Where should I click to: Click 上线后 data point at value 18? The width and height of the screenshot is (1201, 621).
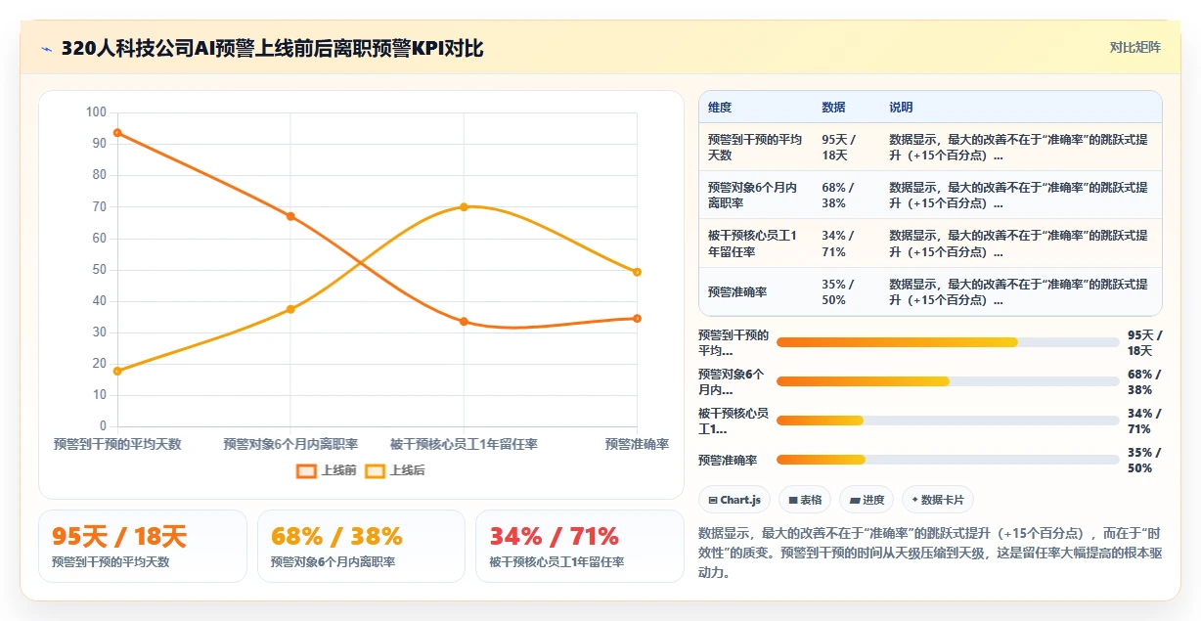click(x=117, y=371)
